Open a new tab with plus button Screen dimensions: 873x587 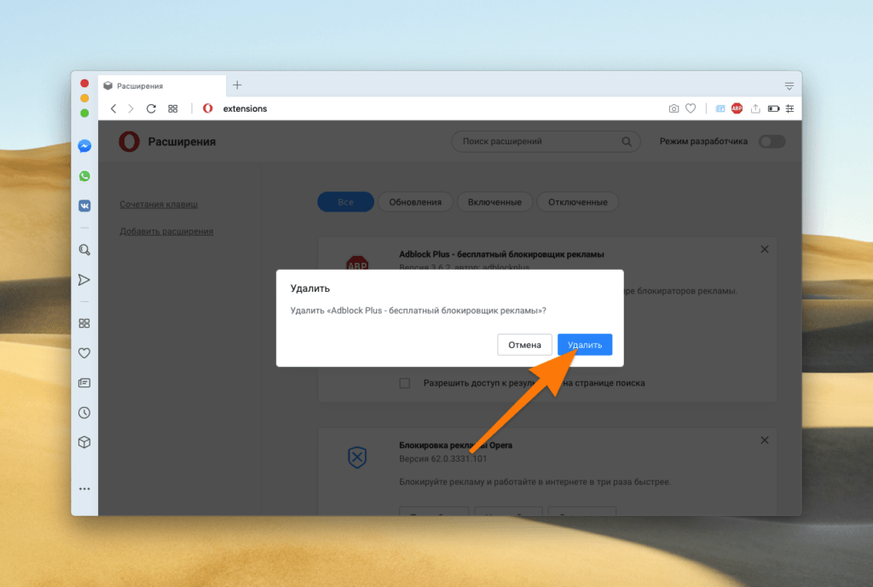pos(237,85)
